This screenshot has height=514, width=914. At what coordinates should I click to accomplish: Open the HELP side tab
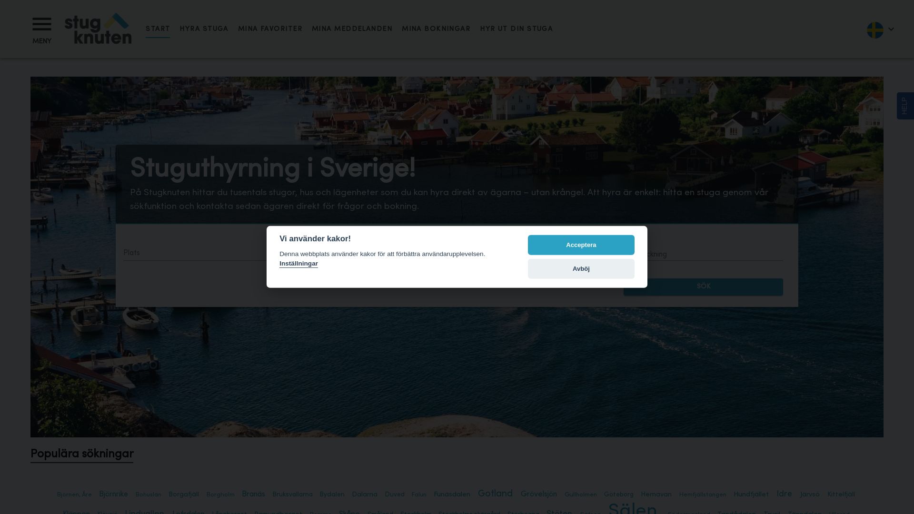[x=905, y=106]
